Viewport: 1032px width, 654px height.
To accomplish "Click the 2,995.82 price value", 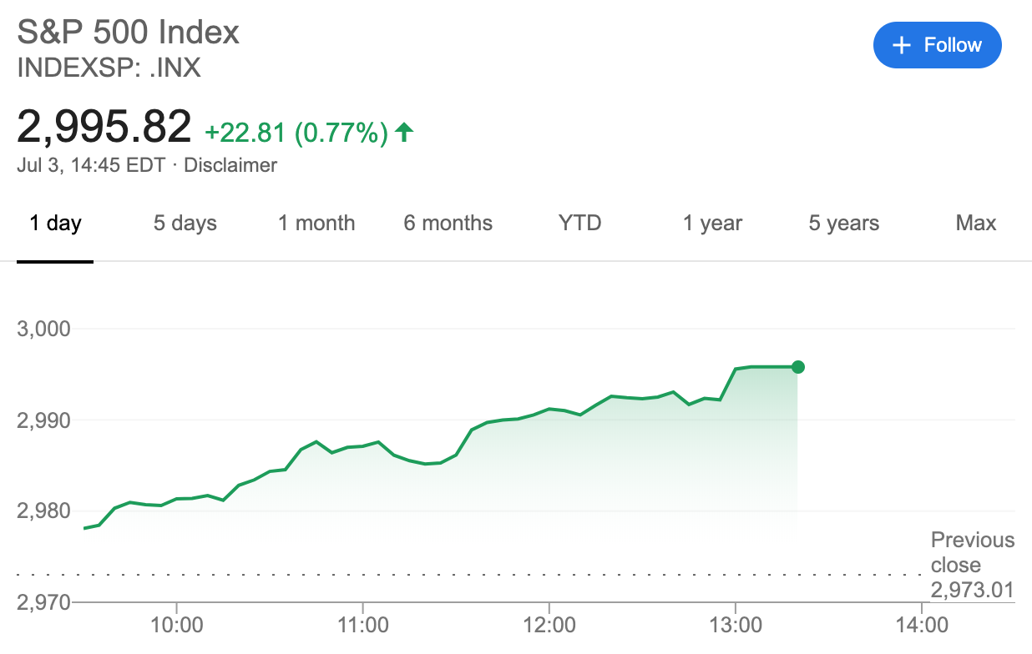I will click(x=104, y=127).
